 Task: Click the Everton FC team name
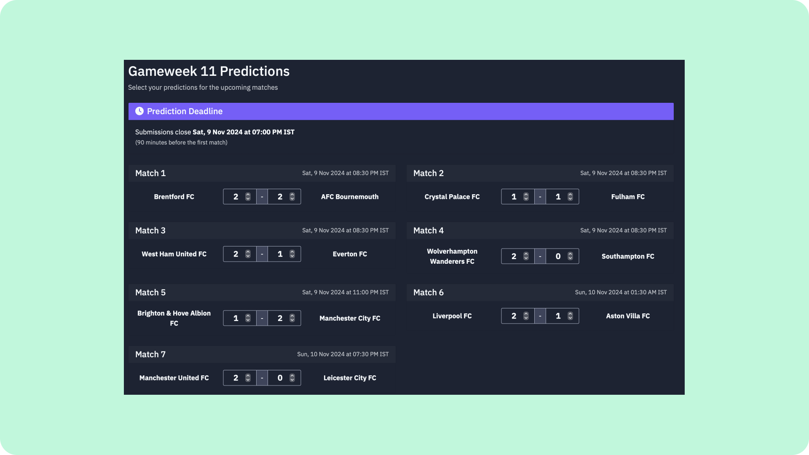coord(350,254)
